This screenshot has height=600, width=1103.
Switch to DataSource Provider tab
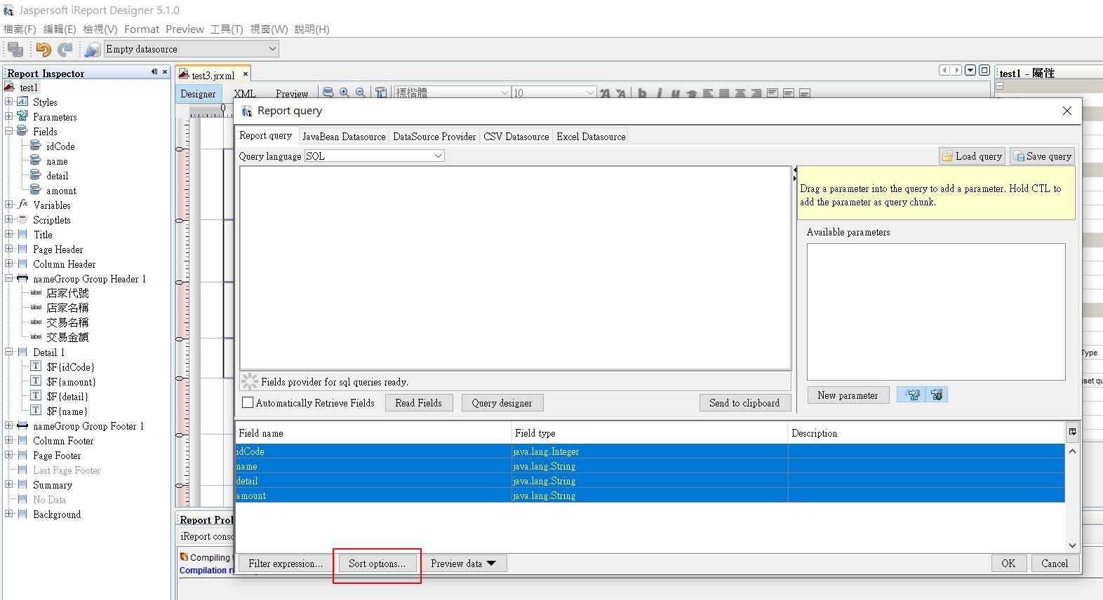click(434, 137)
